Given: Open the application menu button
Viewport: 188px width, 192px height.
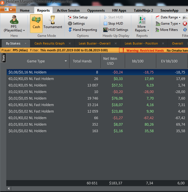Looking at the screenshot, I should tap(8, 10).
